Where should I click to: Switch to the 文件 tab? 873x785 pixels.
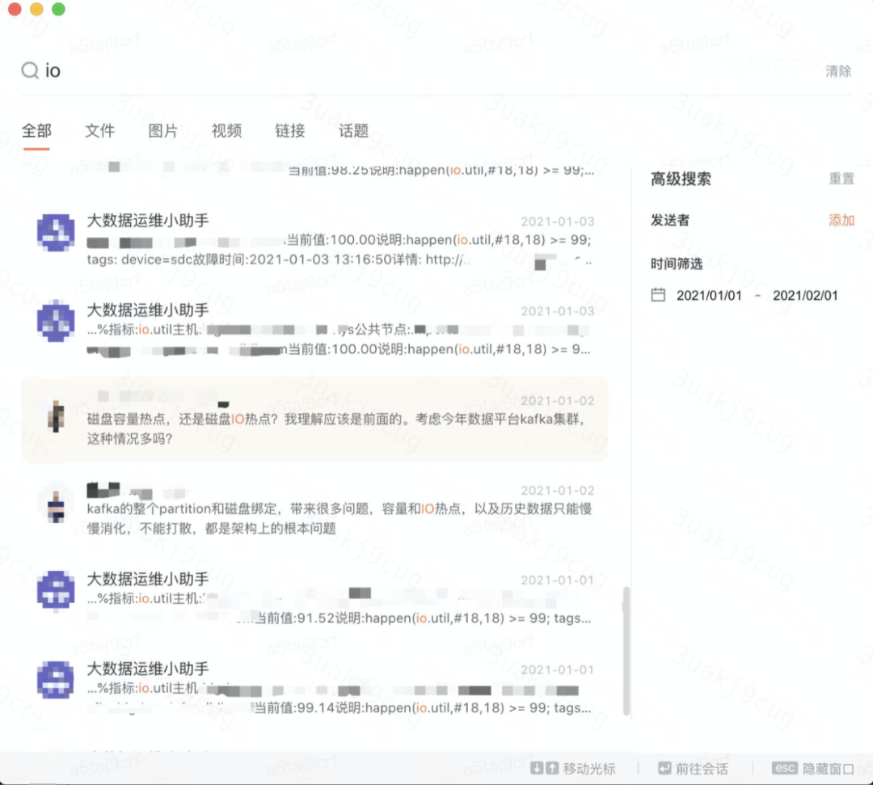[99, 131]
